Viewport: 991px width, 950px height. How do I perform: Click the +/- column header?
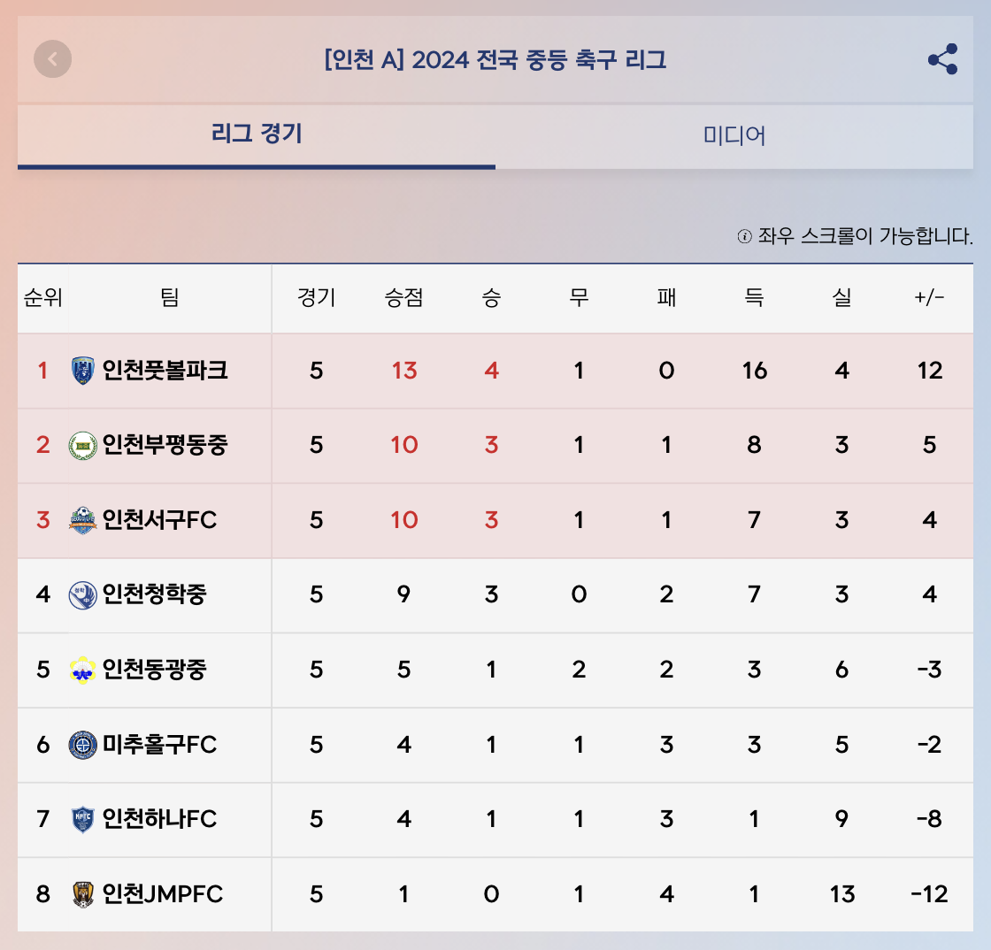[929, 298]
